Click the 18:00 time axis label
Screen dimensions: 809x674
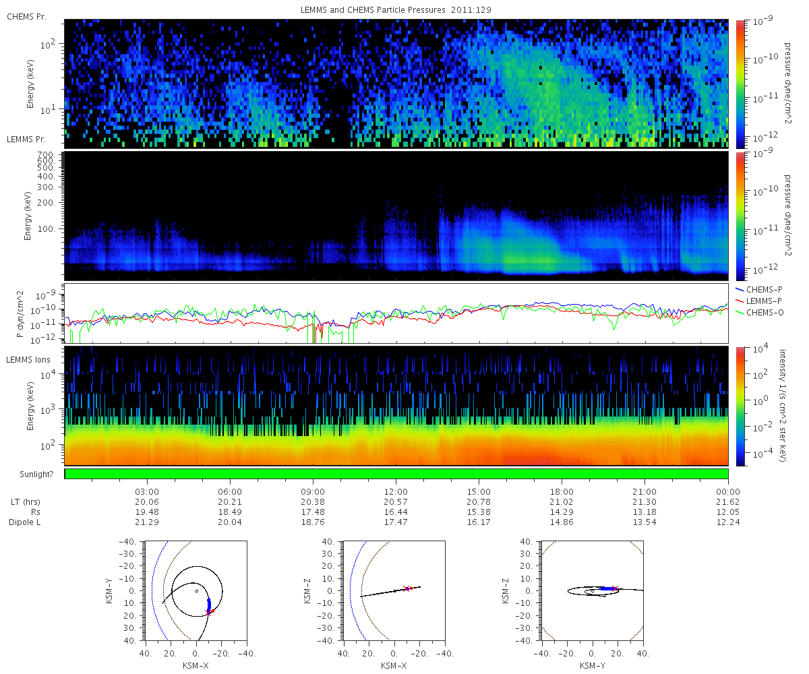pyautogui.click(x=562, y=491)
